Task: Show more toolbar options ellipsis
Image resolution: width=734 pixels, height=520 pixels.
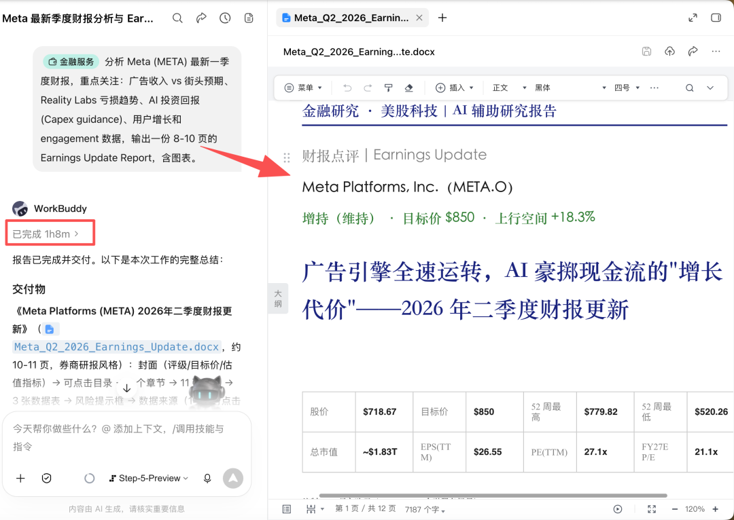Action: (654, 88)
